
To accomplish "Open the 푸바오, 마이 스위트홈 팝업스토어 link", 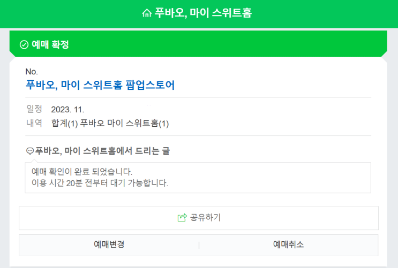I will (x=100, y=85).
